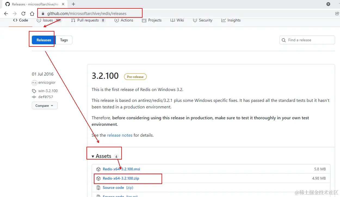Open commit def0757
This screenshot has width=340, height=197.
pyautogui.click(x=46, y=97)
